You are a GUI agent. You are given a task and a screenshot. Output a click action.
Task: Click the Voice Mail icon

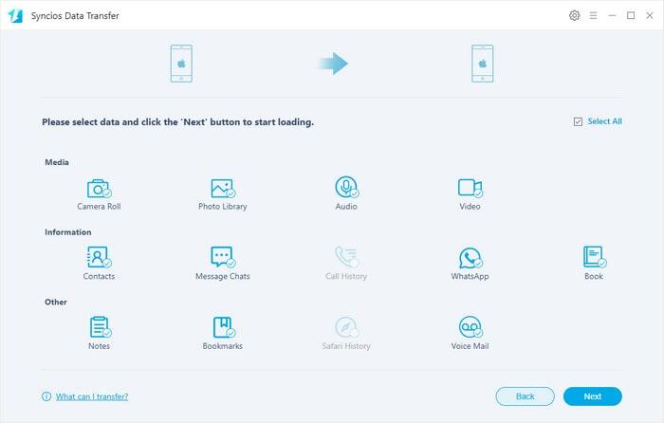click(470, 327)
